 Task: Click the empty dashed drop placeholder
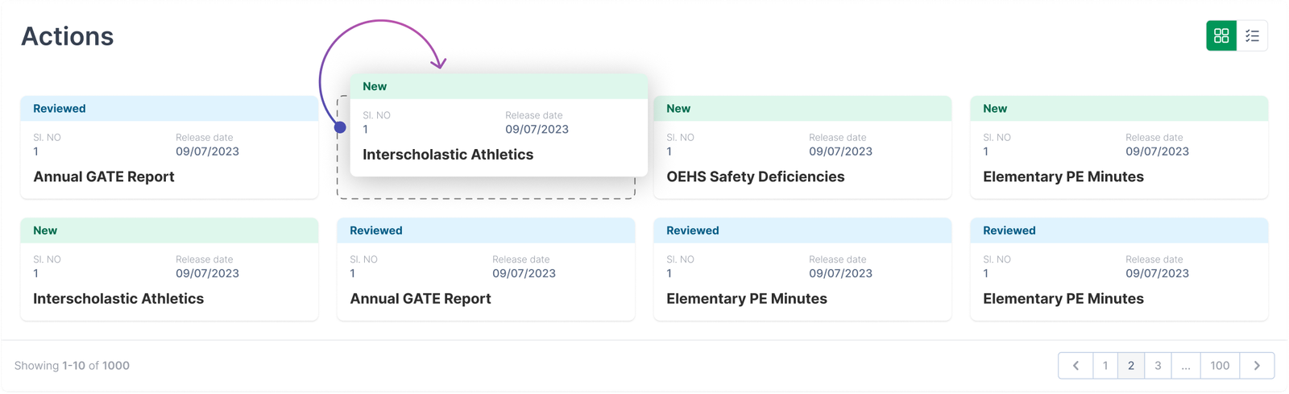(x=486, y=189)
